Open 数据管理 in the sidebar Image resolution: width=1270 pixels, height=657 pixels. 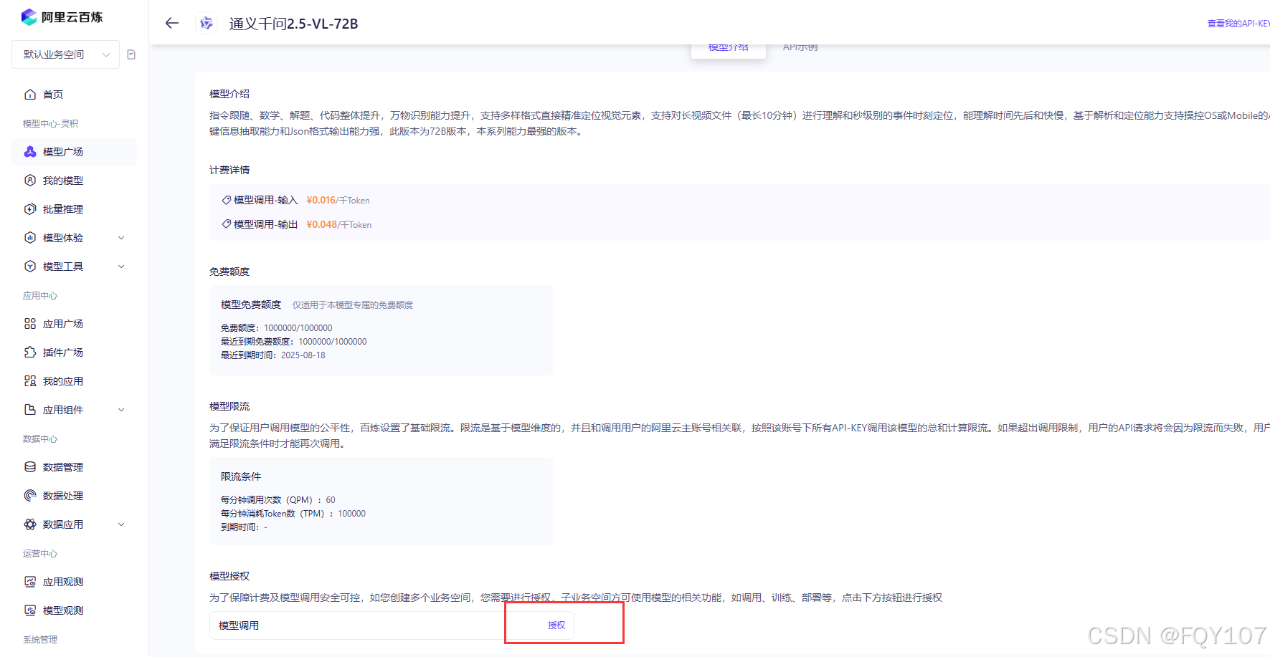tap(74, 467)
